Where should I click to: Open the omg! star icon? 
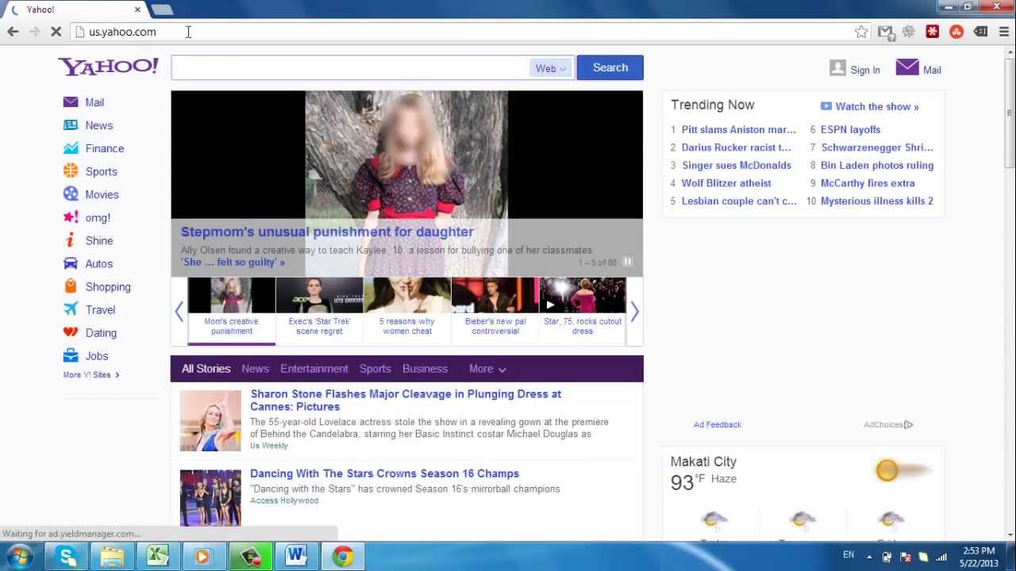click(71, 217)
